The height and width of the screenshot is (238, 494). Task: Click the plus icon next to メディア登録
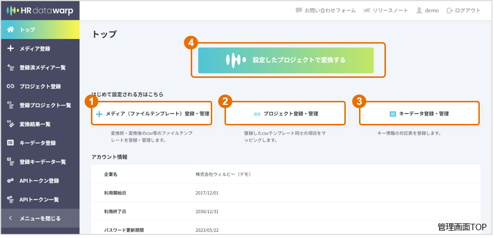tap(11, 48)
